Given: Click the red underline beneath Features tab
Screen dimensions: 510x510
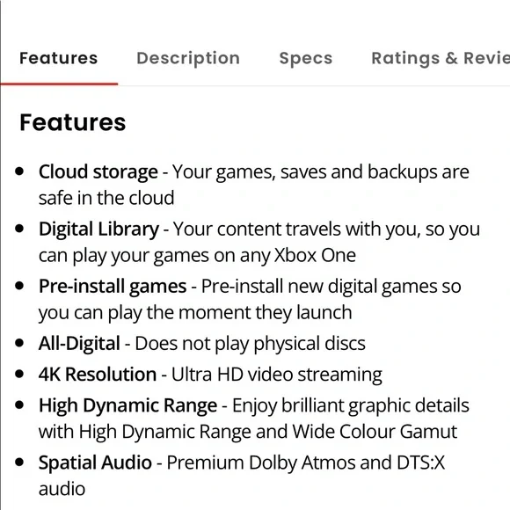Looking at the screenshot, I should click(x=59, y=84).
